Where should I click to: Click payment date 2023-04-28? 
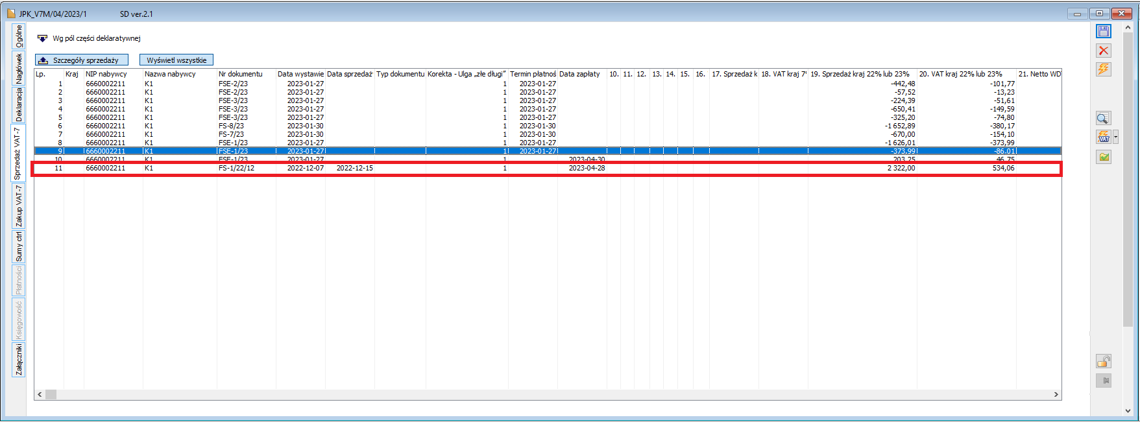(587, 168)
